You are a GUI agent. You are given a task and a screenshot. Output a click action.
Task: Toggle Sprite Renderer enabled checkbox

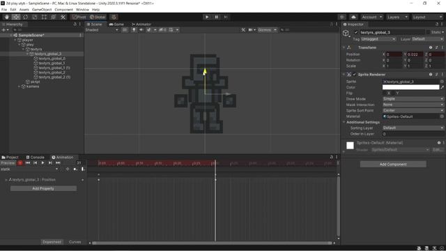click(355, 75)
